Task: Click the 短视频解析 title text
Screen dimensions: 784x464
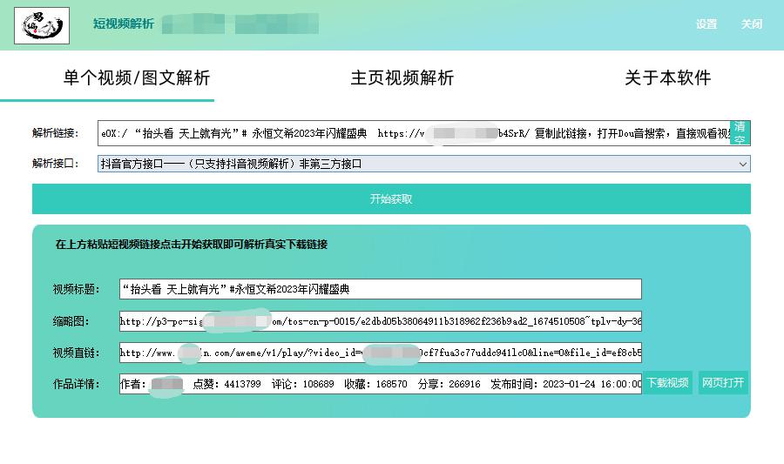Action: [x=124, y=24]
